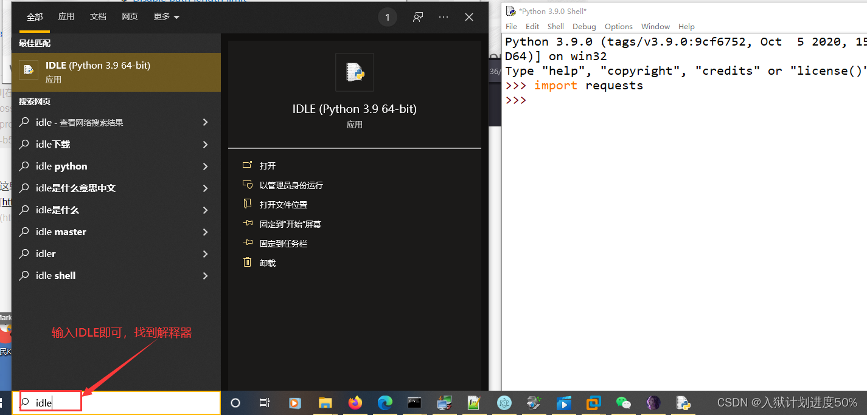Screen dimensions: 867x415
Task: Click the shield icon for run as administrator
Action: [x=247, y=185]
